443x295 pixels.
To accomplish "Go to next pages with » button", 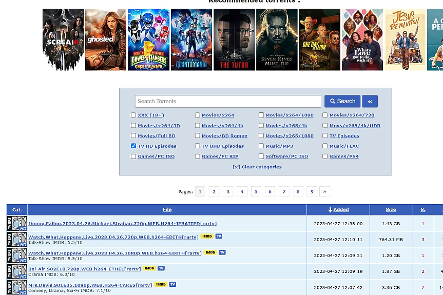I will 324,191.
